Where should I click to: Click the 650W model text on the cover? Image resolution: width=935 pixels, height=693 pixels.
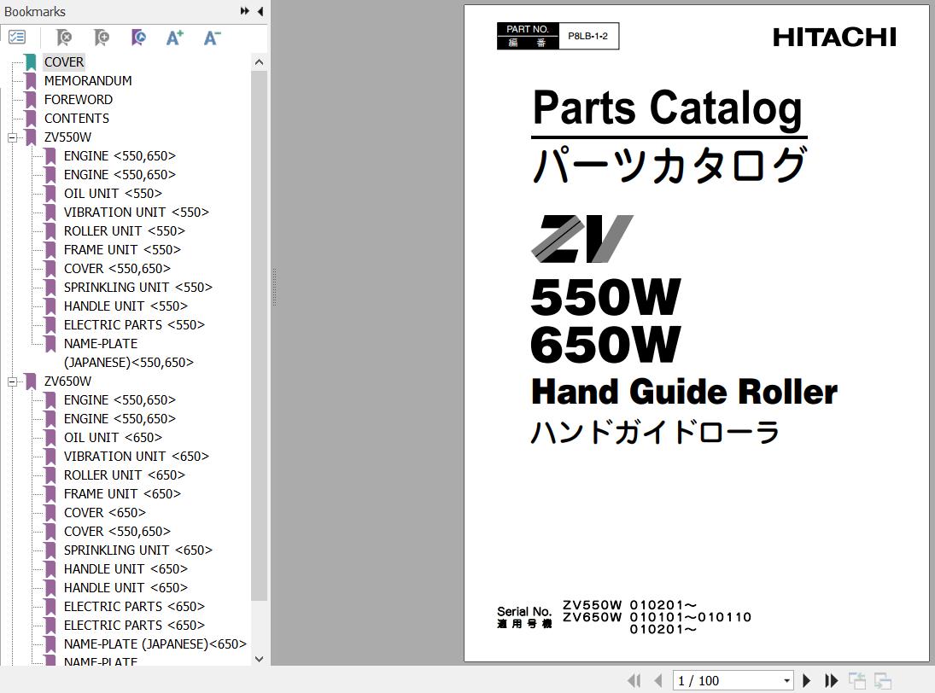[x=606, y=344]
